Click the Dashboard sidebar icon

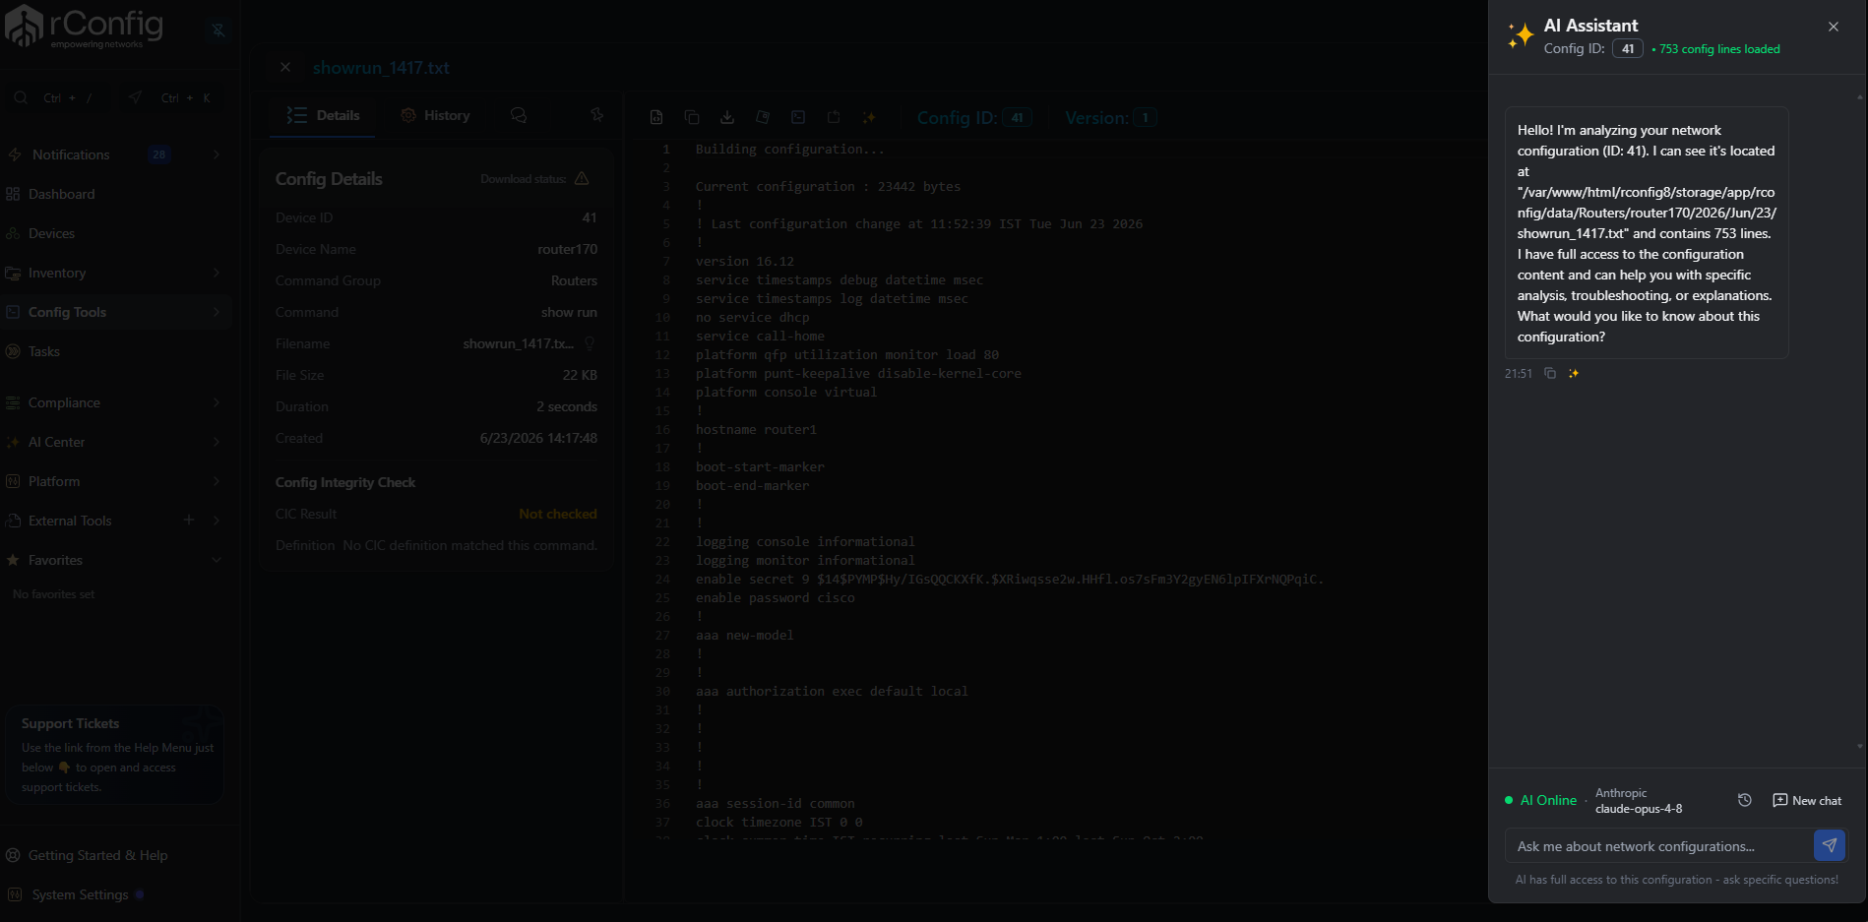pyautogui.click(x=13, y=194)
